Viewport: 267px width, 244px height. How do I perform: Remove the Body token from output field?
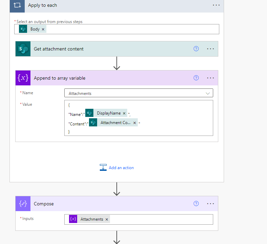[x=43, y=29]
